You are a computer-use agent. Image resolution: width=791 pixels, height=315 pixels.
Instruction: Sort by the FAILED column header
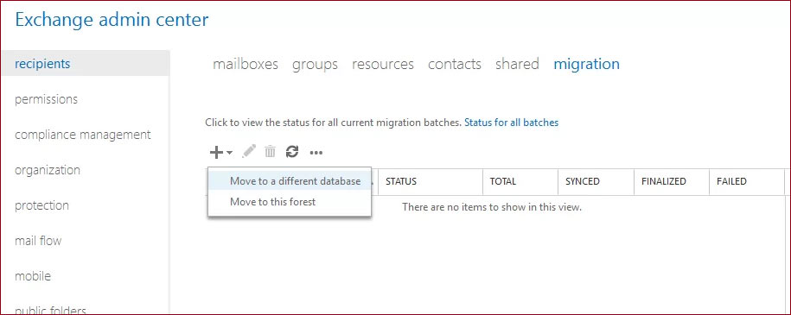pos(747,181)
